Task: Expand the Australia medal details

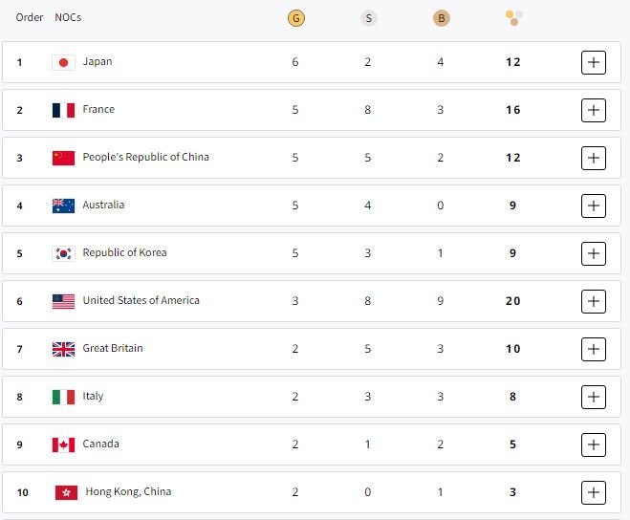Action: pos(594,206)
